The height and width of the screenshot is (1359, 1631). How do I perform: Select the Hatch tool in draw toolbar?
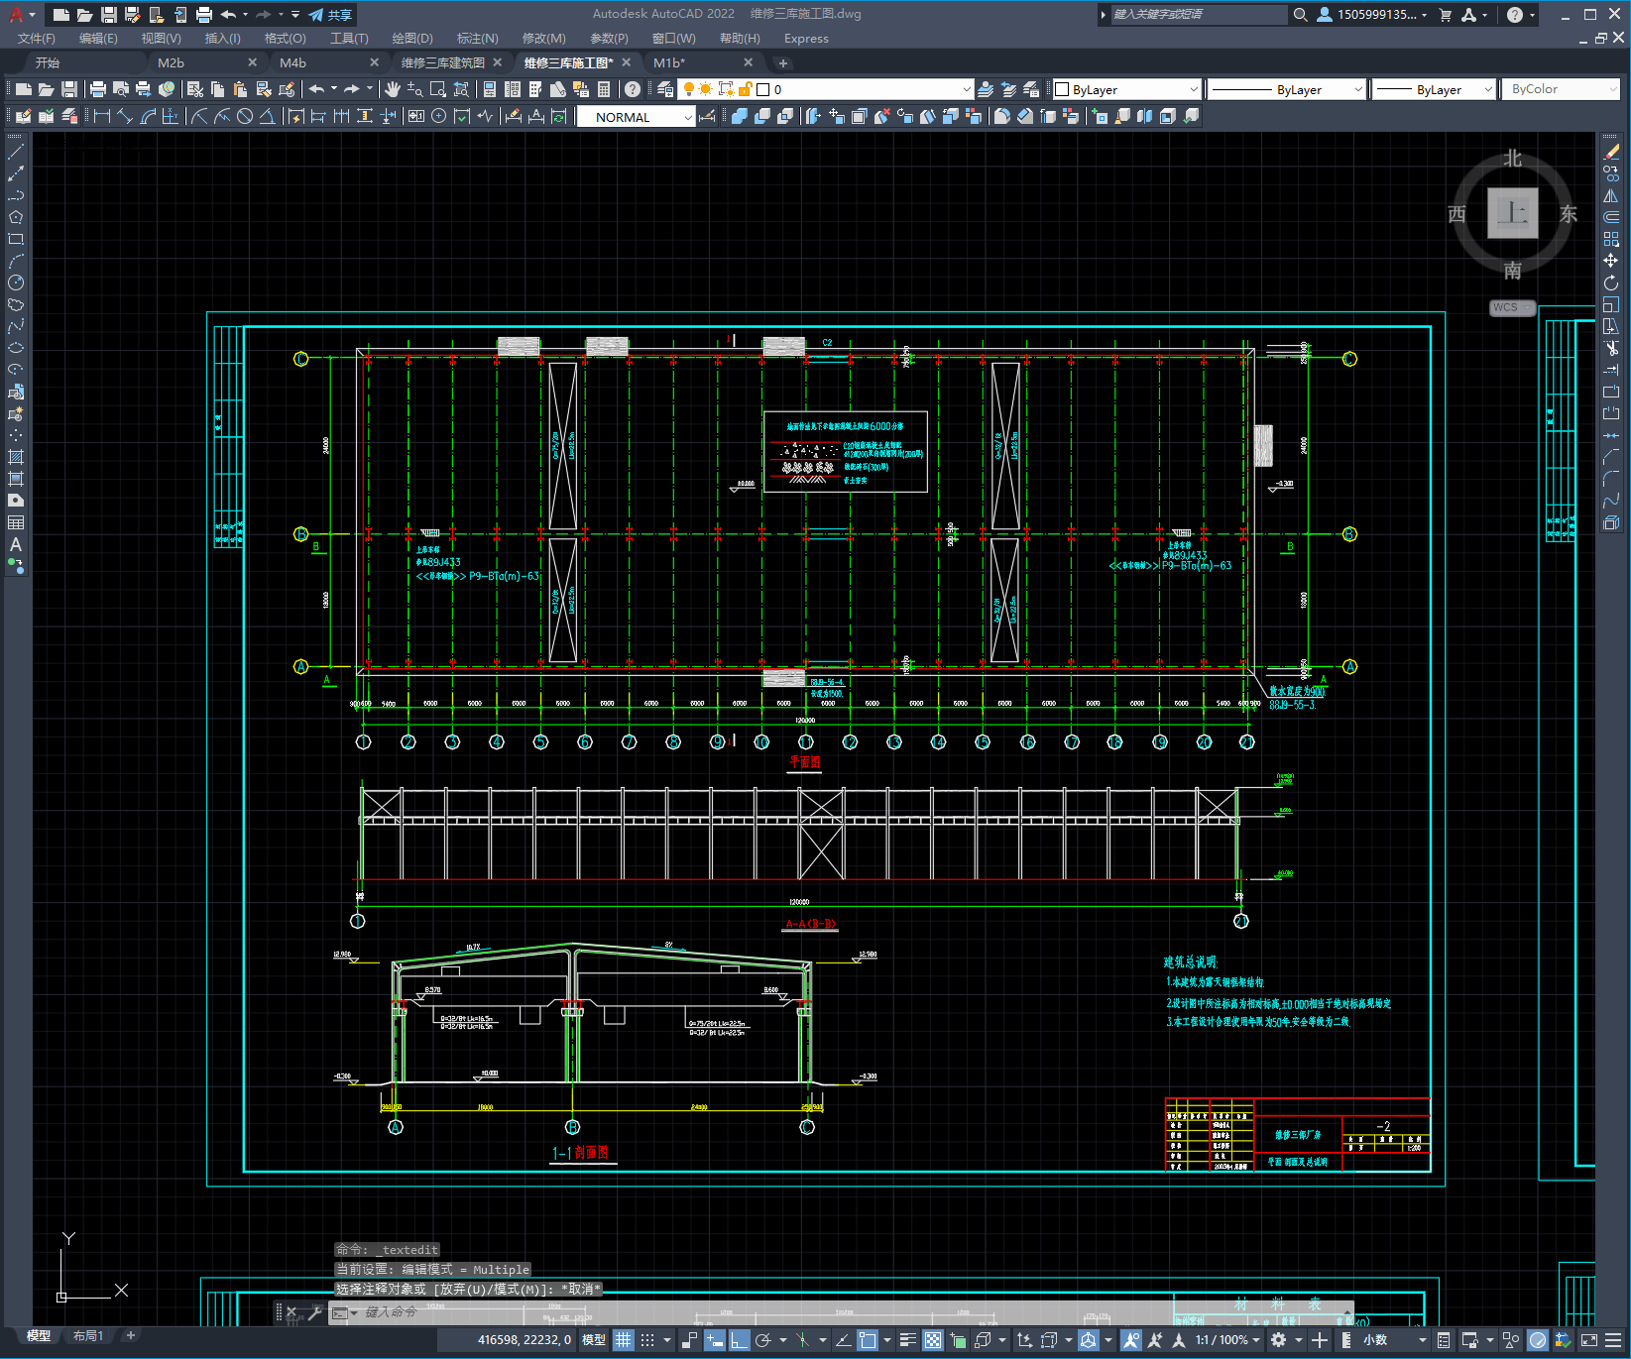click(16, 457)
